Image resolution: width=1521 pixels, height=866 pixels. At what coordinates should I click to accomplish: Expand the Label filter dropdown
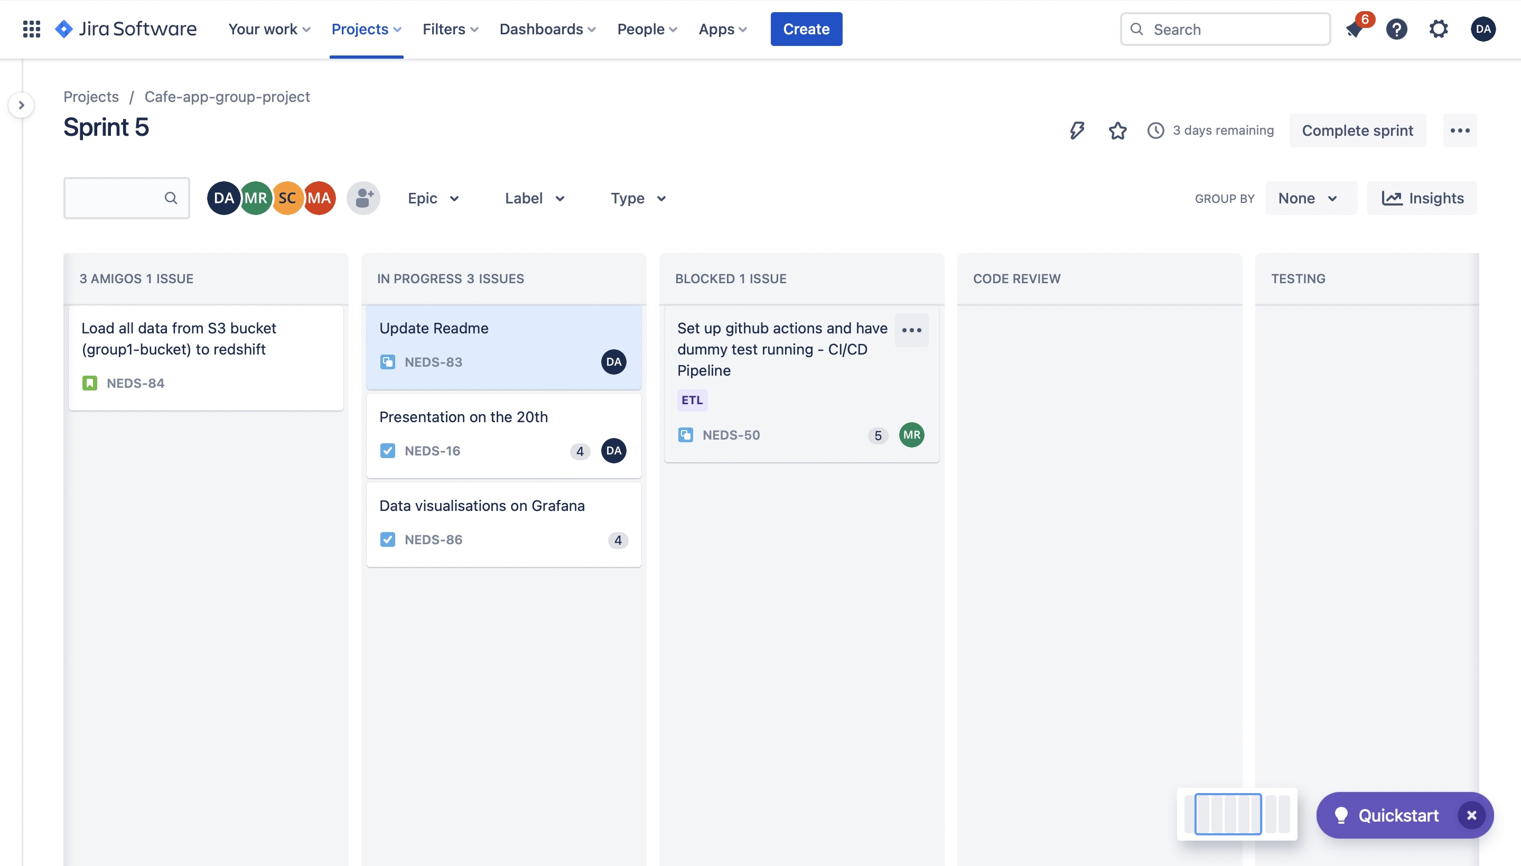pos(534,198)
